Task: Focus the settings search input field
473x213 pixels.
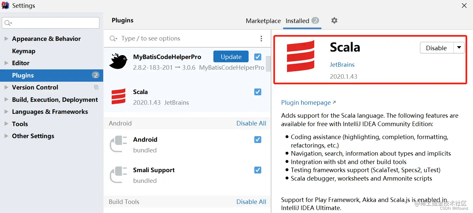Action: coord(51,23)
